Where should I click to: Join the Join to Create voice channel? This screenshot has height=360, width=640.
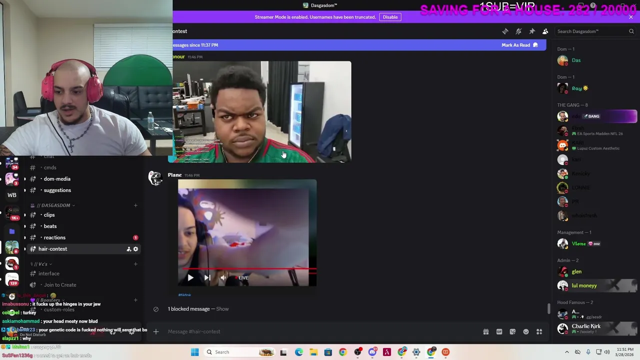point(60,285)
